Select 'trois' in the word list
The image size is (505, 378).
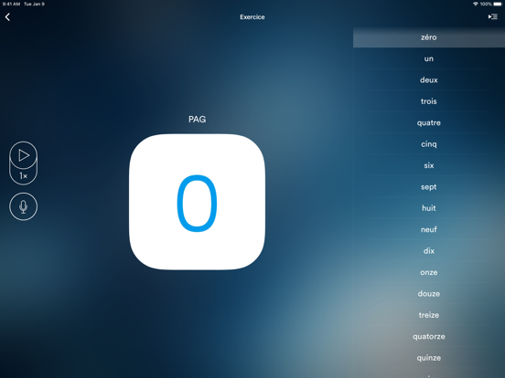429,101
